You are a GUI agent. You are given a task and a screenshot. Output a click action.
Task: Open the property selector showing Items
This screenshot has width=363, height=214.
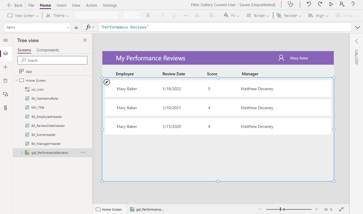[37, 27]
